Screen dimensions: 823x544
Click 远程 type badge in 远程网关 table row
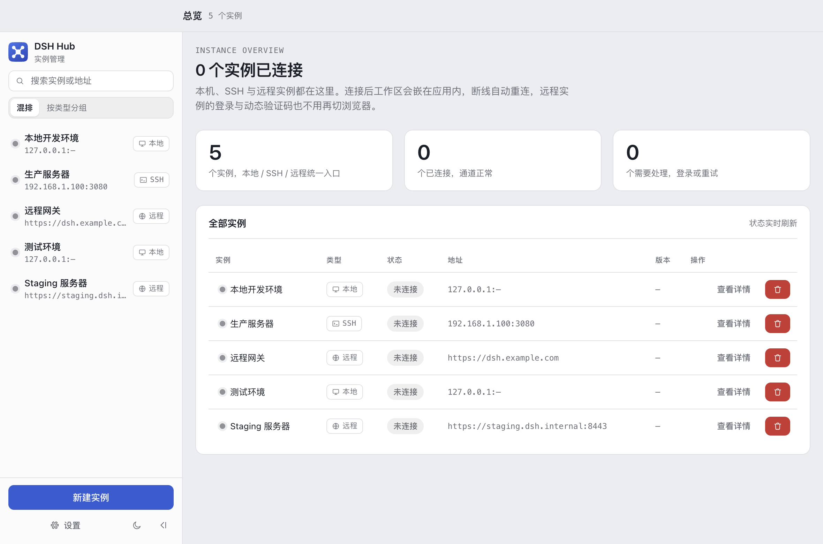(345, 358)
